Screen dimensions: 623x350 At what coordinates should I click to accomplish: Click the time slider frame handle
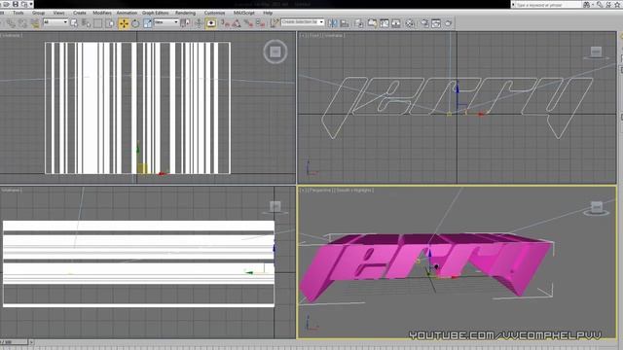(14, 341)
